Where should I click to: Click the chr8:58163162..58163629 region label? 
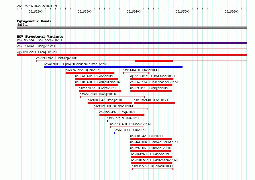[37, 6]
